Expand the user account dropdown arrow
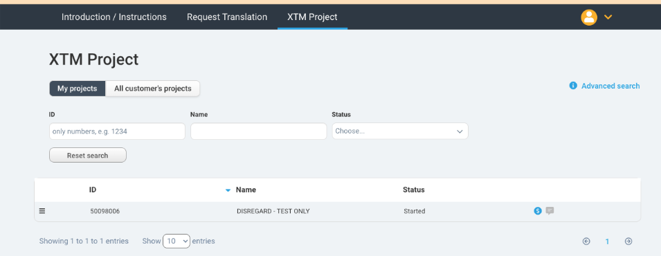The image size is (661, 256). pos(608,17)
